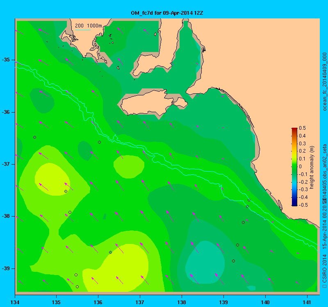Screen dimensions: 328x307
Task: Click colorbar tick label '0.5'
Action: click(x=302, y=128)
